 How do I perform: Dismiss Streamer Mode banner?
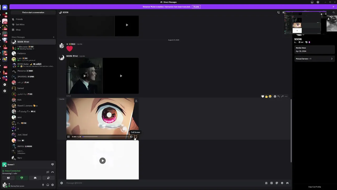click(x=333, y=7)
